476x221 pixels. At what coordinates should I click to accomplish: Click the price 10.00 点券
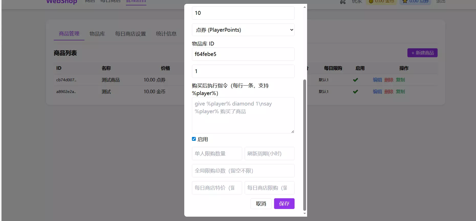(x=155, y=80)
